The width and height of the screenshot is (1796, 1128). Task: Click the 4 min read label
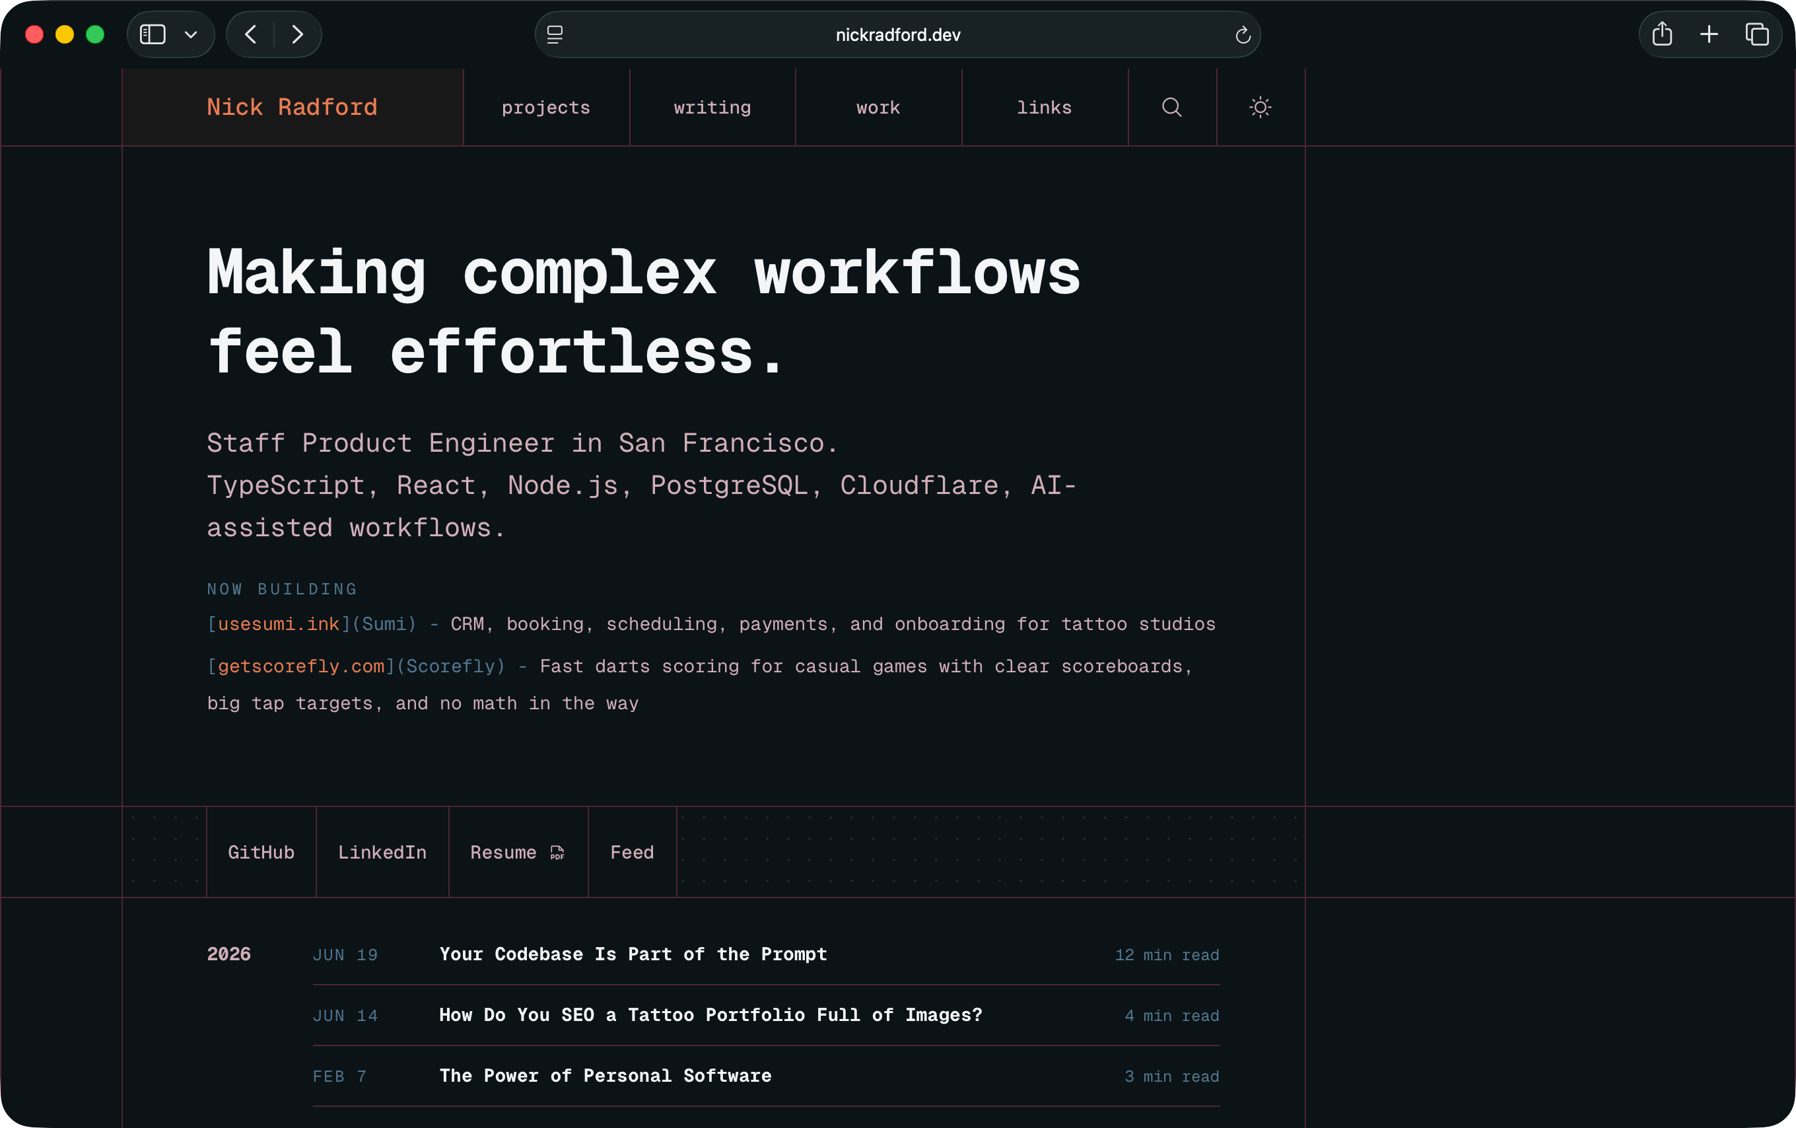pyautogui.click(x=1172, y=1015)
